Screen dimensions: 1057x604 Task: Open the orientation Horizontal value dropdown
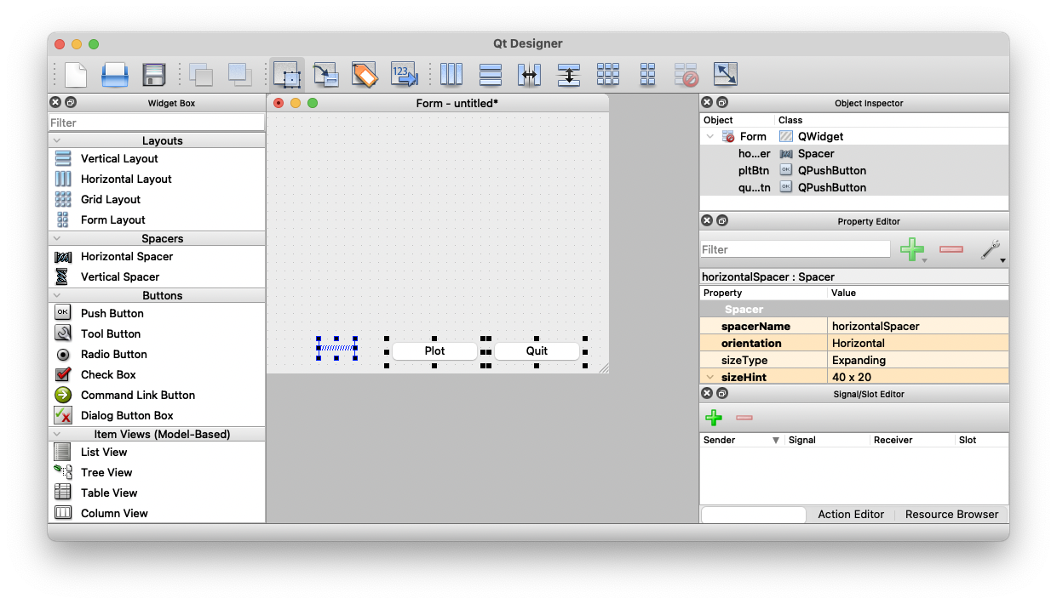click(x=918, y=343)
